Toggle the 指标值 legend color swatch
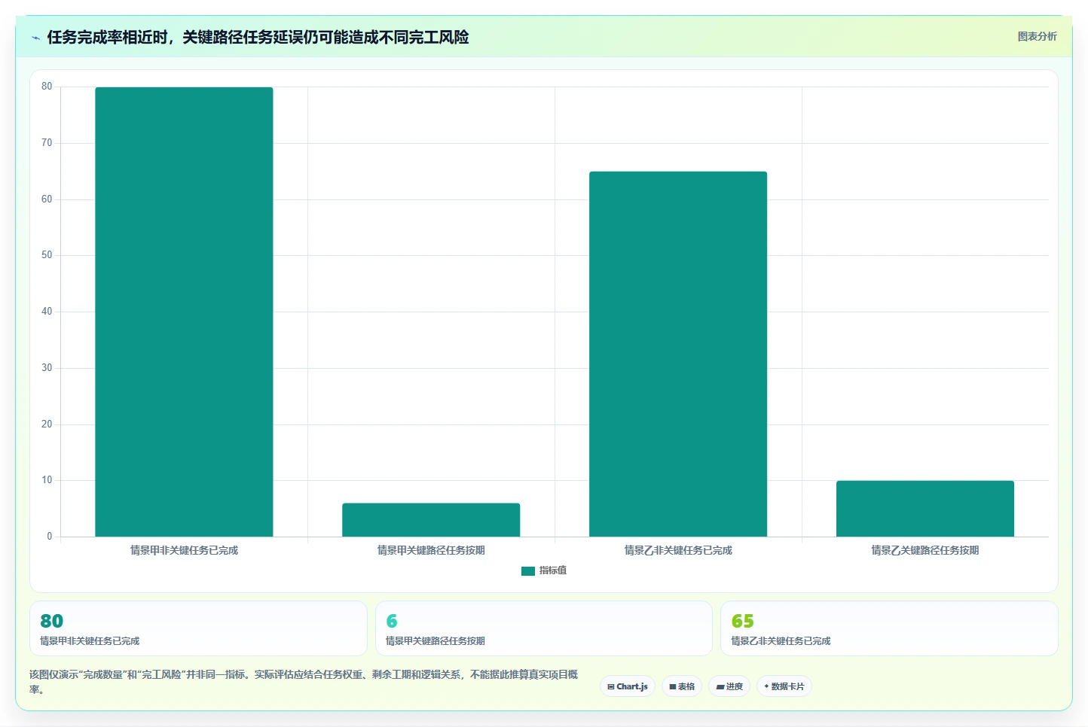 (527, 571)
